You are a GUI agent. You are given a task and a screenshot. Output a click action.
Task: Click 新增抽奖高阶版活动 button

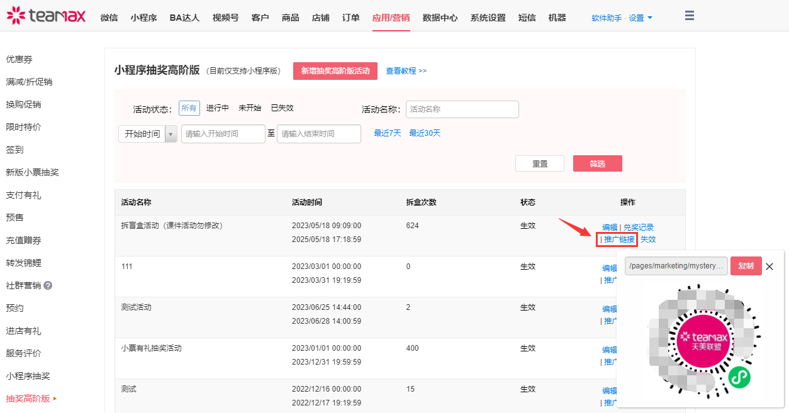point(335,71)
